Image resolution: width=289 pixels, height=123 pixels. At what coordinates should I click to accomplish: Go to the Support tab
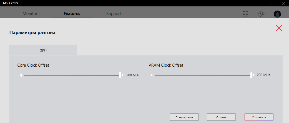pos(114,14)
